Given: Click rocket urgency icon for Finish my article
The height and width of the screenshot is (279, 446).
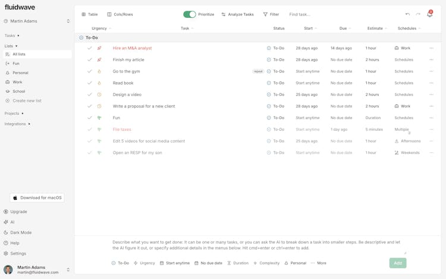Looking at the screenshot, I should [99, 59].
